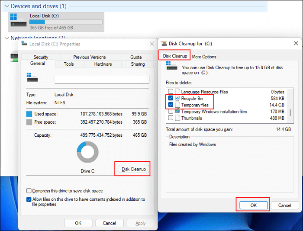This screenshot has height=231, width=303.
Task: Select the Local Disk (C:) drive icon
Action: coord(18,20)
